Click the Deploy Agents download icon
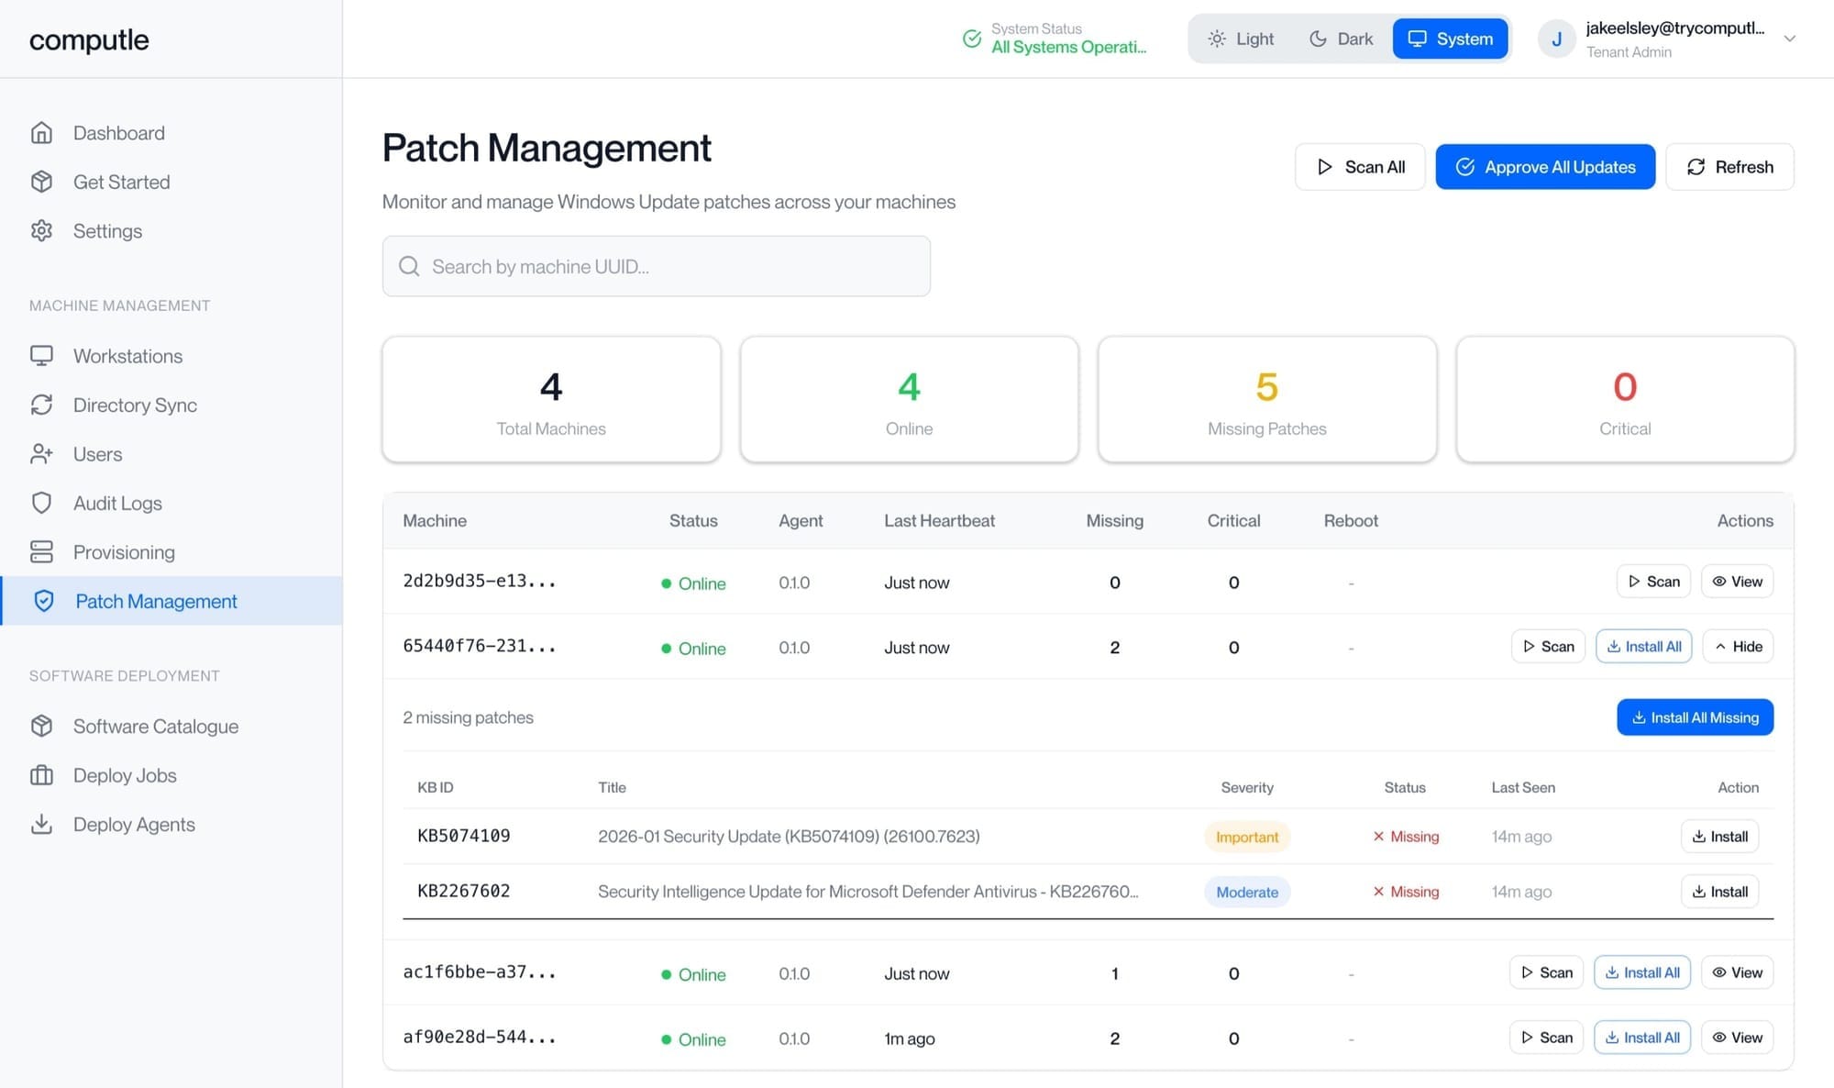 tap(41, 824)
